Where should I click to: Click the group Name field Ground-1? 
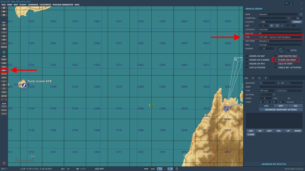click(278, 14)
